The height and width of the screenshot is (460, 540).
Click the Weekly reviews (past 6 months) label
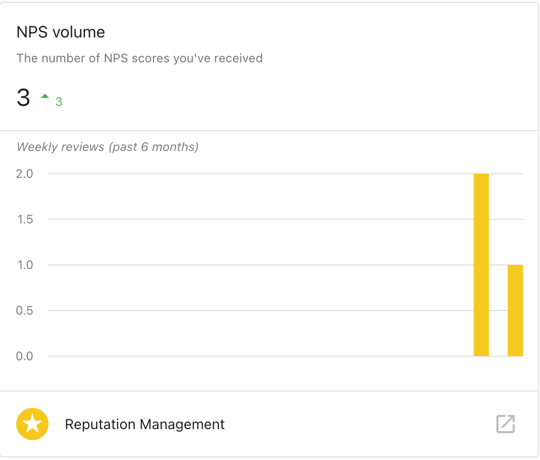coord(107,147)
